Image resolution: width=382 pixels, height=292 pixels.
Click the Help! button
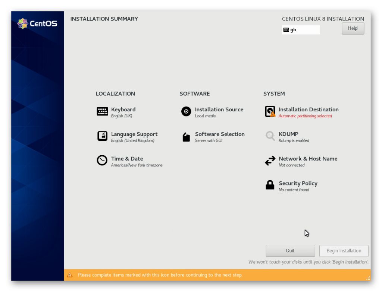click(353, 28)
